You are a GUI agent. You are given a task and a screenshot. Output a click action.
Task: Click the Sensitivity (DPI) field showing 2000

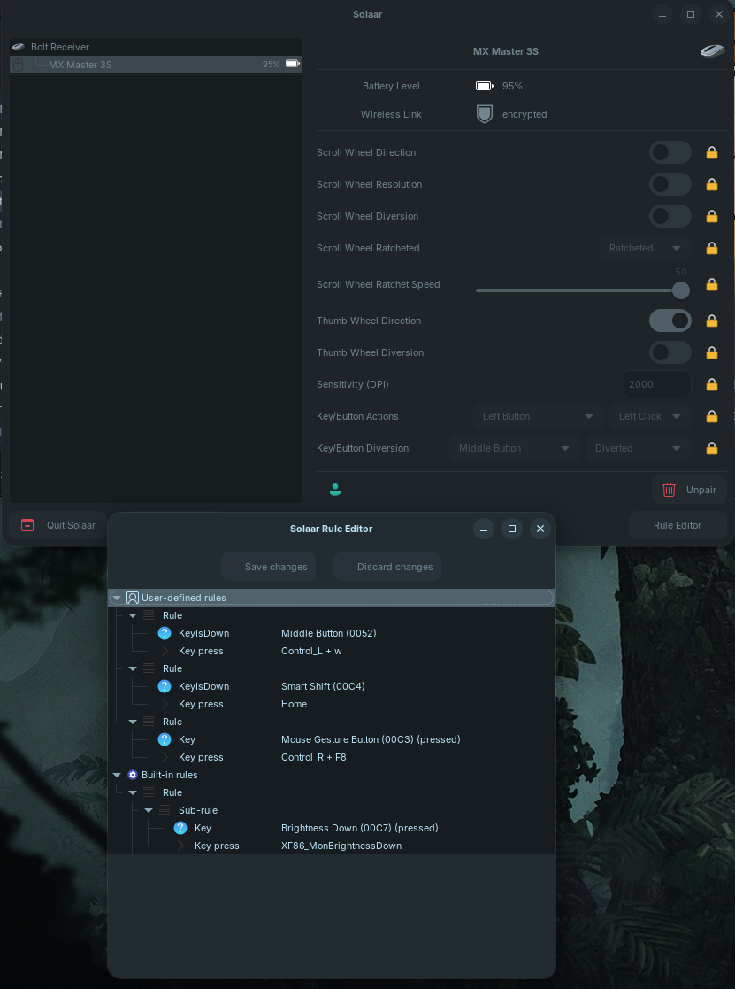click(656, 384)
